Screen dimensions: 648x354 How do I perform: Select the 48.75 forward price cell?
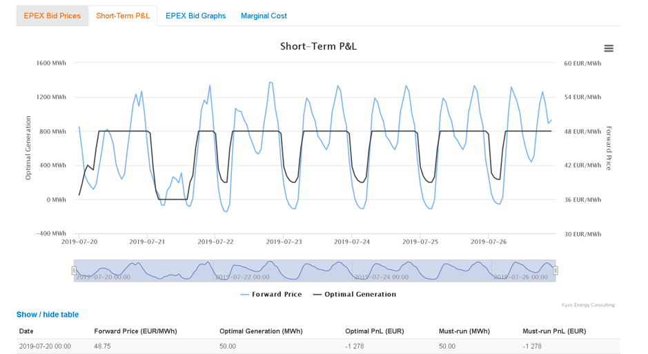102,346
